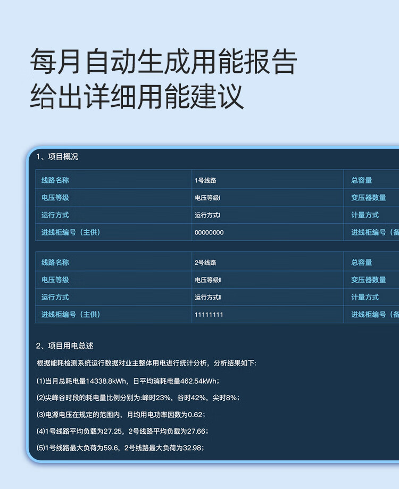Click the "11111111" cabinet number cell
Viewport: 399px width, 489px height.
[x=209, y=315]
